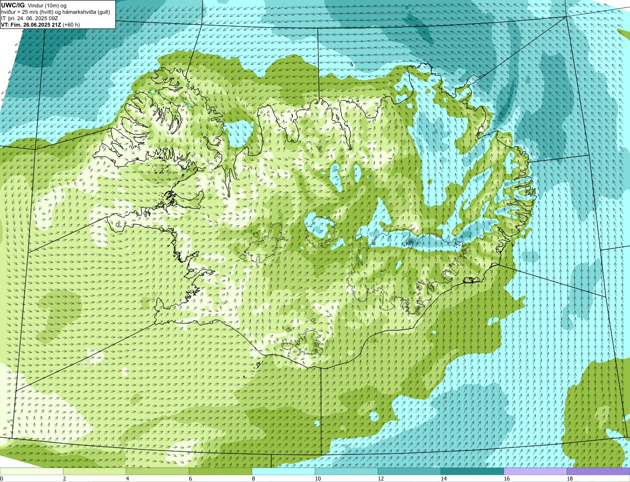
Task: Click the 4–6 m/s green legend swatch
Action: [157, 471]
